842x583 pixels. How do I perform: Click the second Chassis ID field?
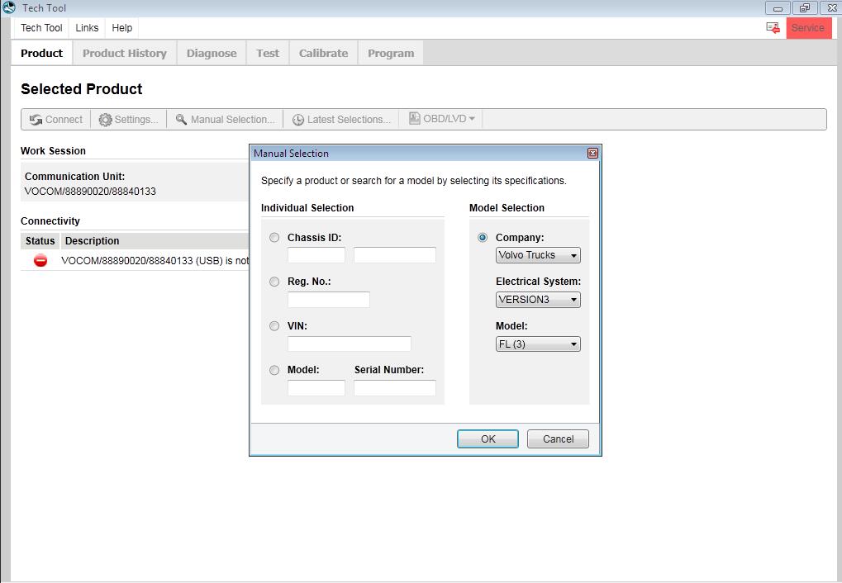(395, 255)
